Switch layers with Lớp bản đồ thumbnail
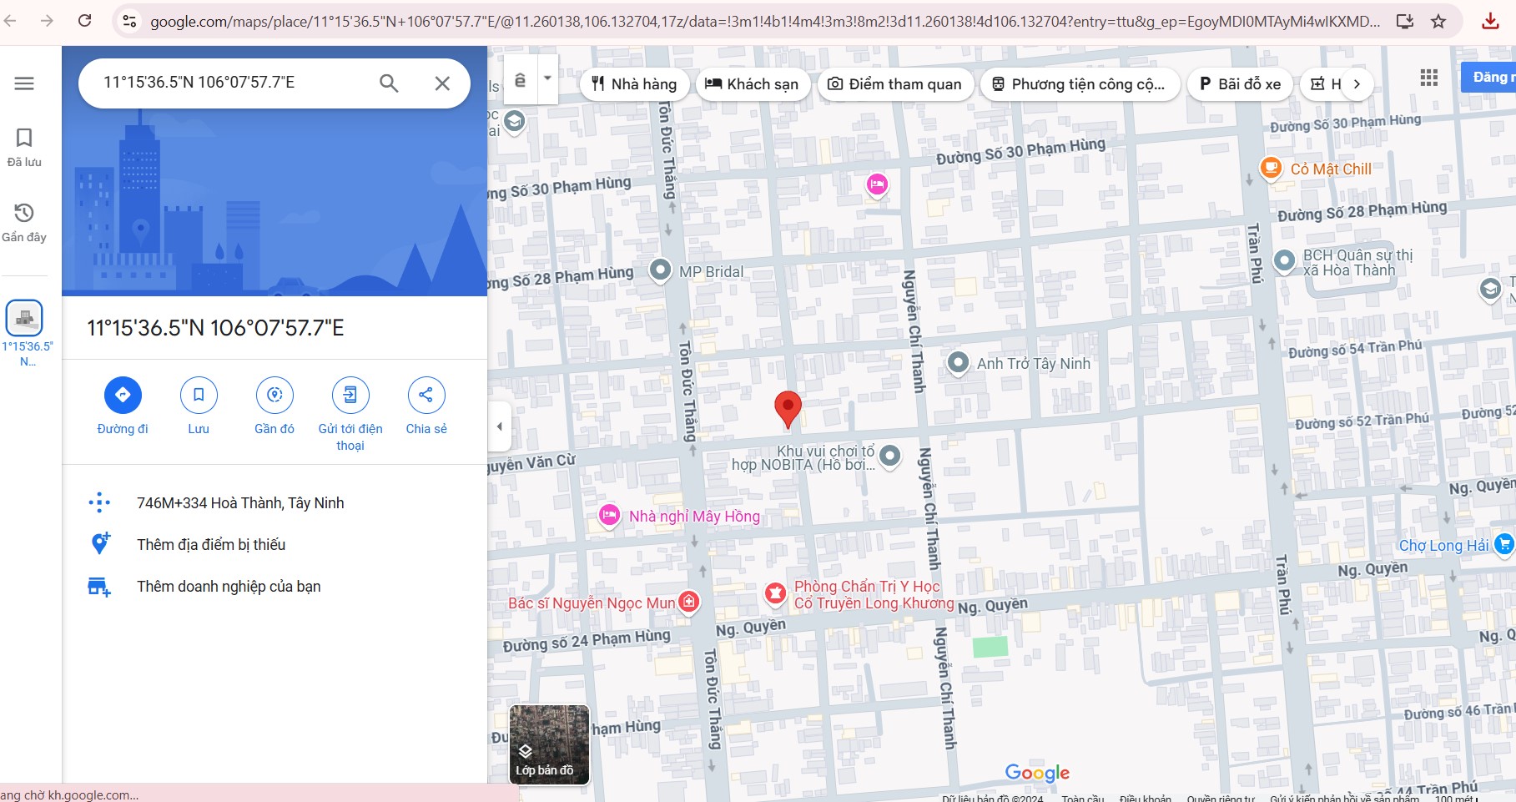The height and width of the screenshot is (802, 1516). coord(549,744)
